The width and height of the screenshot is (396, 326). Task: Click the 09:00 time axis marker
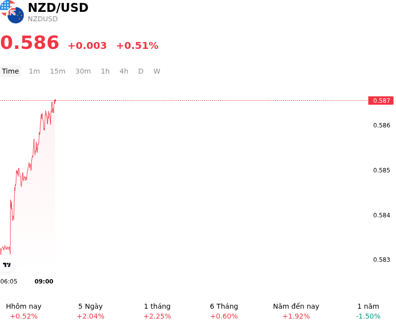(x=44, y=282)
